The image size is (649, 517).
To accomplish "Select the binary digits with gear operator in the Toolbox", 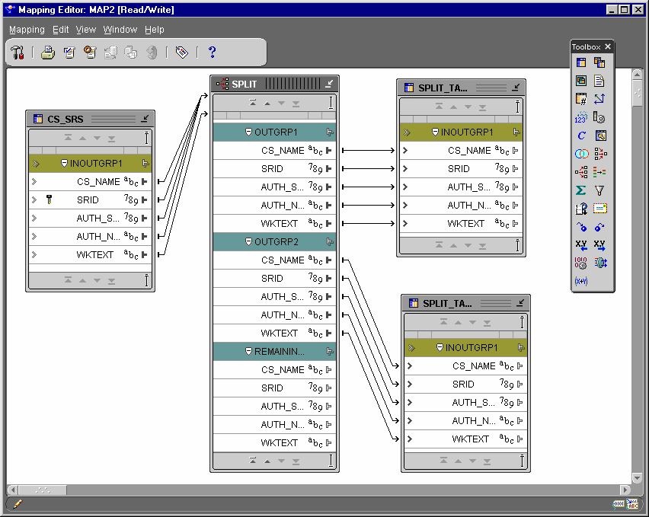I will click(581, 263).
